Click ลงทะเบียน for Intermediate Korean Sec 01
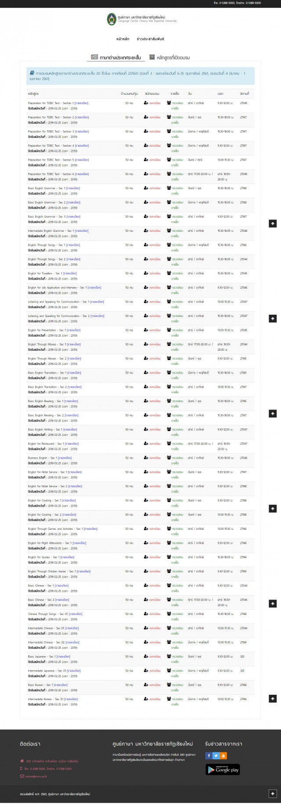The width and height of the screenshot is (281, 805). click(x=155, y=699)
